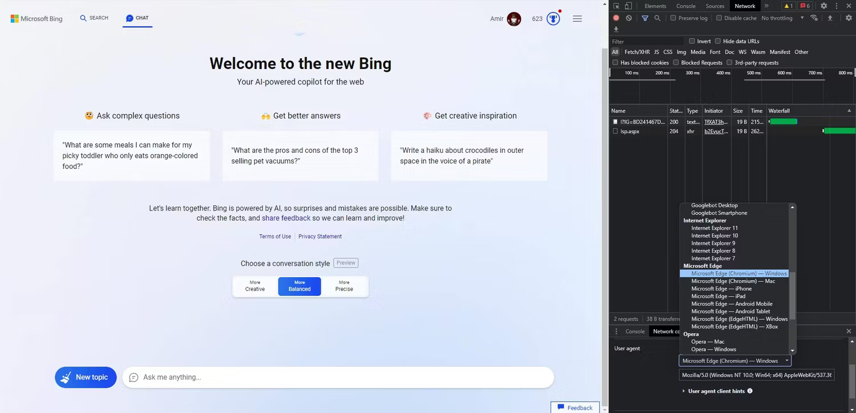Check the Invert filter option
The image size is (856, 413).
pos(692,41)
